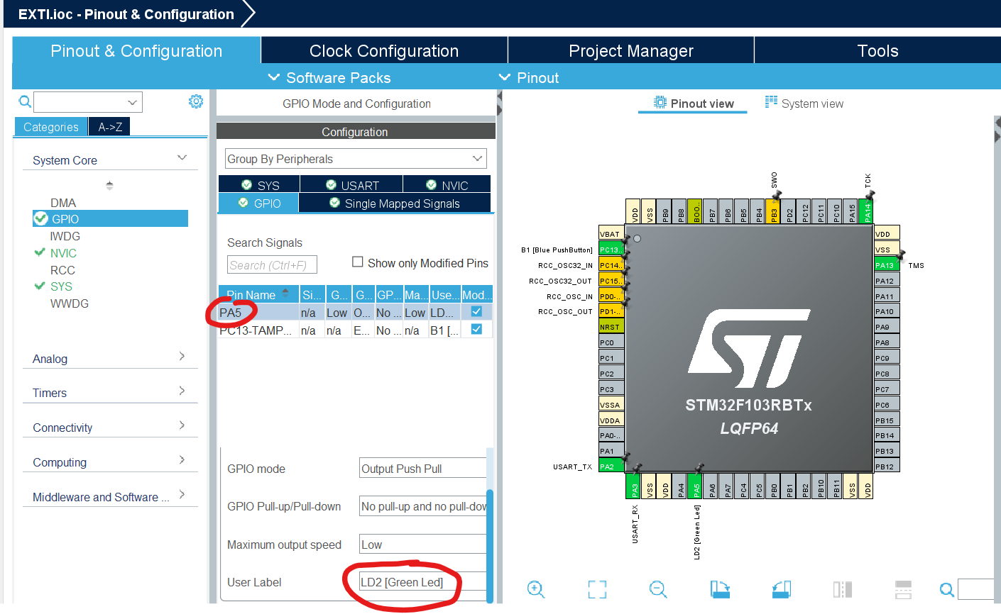Open the GPIO Pull-up/Pull-down dropdown
1001x614 pixels.
point(423,506)
